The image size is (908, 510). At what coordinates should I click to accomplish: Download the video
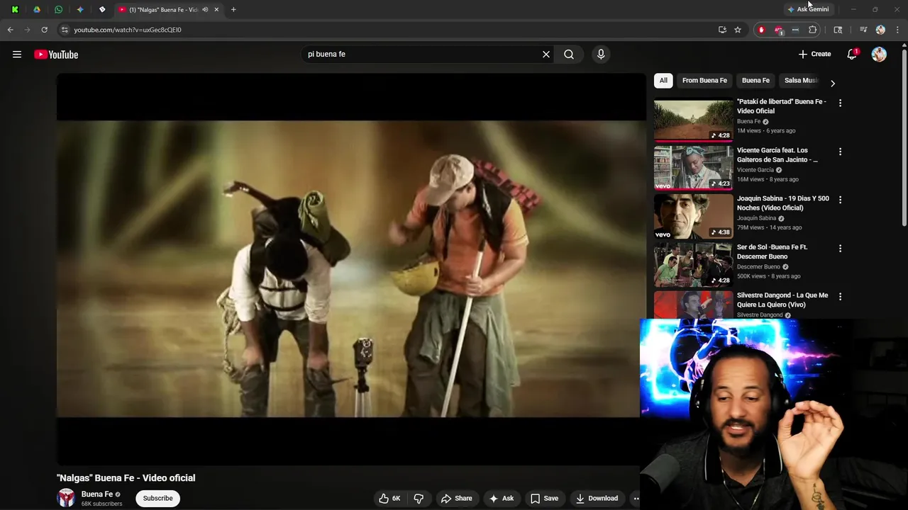597,499
